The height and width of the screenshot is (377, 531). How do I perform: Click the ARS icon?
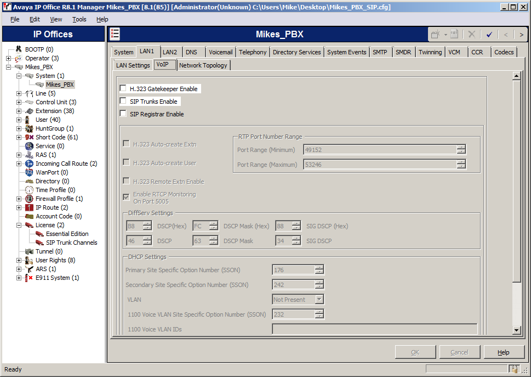(x=30, y=269)
